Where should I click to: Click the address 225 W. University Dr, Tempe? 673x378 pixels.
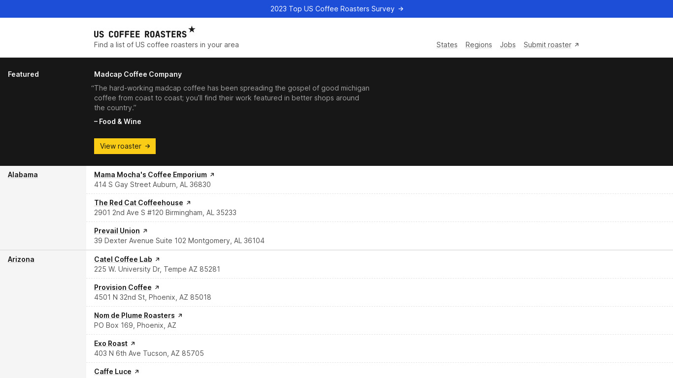157,269
